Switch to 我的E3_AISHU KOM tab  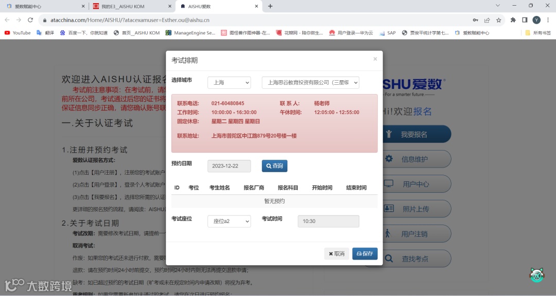tap(131, 6)
